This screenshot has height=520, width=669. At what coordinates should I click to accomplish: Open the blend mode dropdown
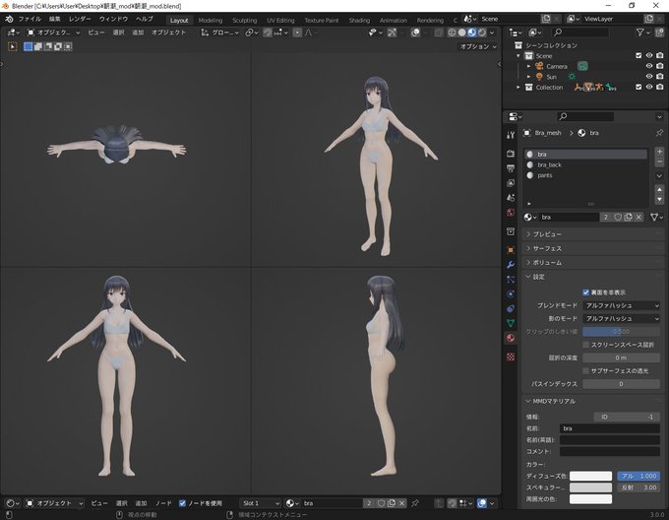621,305
